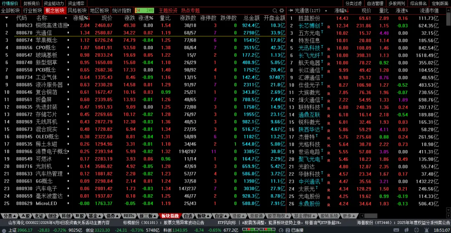
Task: Switch to the 风格板块 tab
Action: coord(77,10)
